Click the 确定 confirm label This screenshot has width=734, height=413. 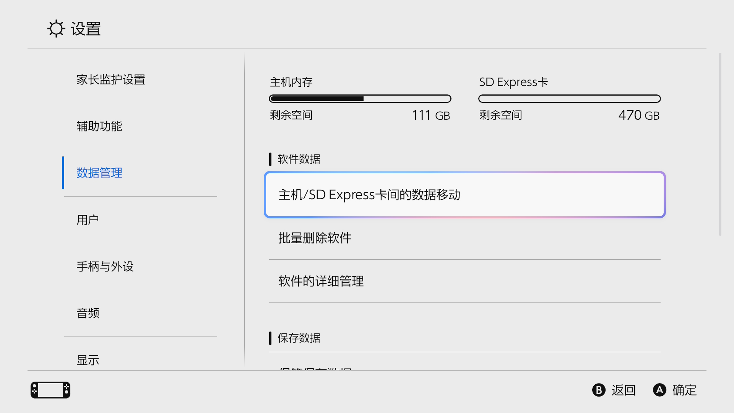(684, 390)
